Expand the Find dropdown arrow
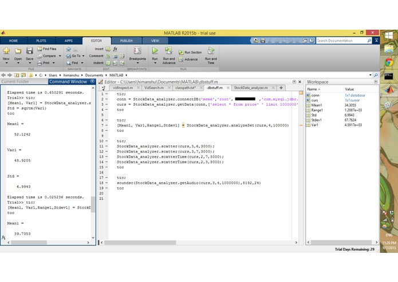 [82, 63]
